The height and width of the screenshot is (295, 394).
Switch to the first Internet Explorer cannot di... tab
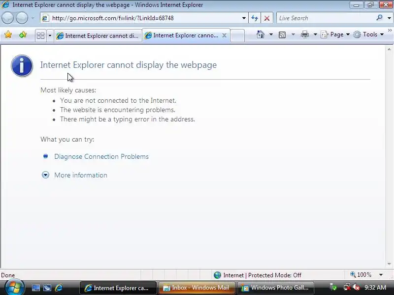98,35
